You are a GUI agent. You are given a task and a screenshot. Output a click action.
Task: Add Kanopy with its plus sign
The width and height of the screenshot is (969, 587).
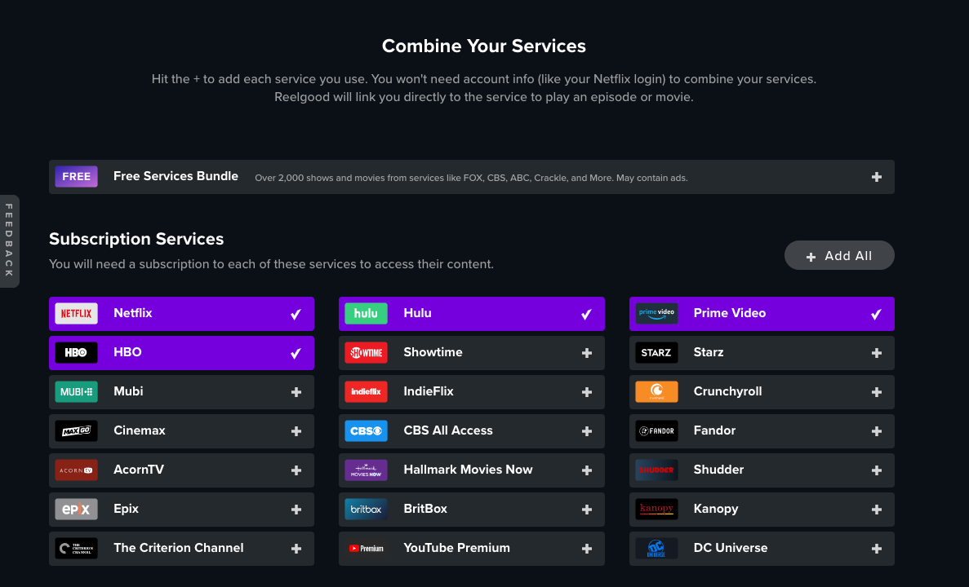tap(876, 510)
